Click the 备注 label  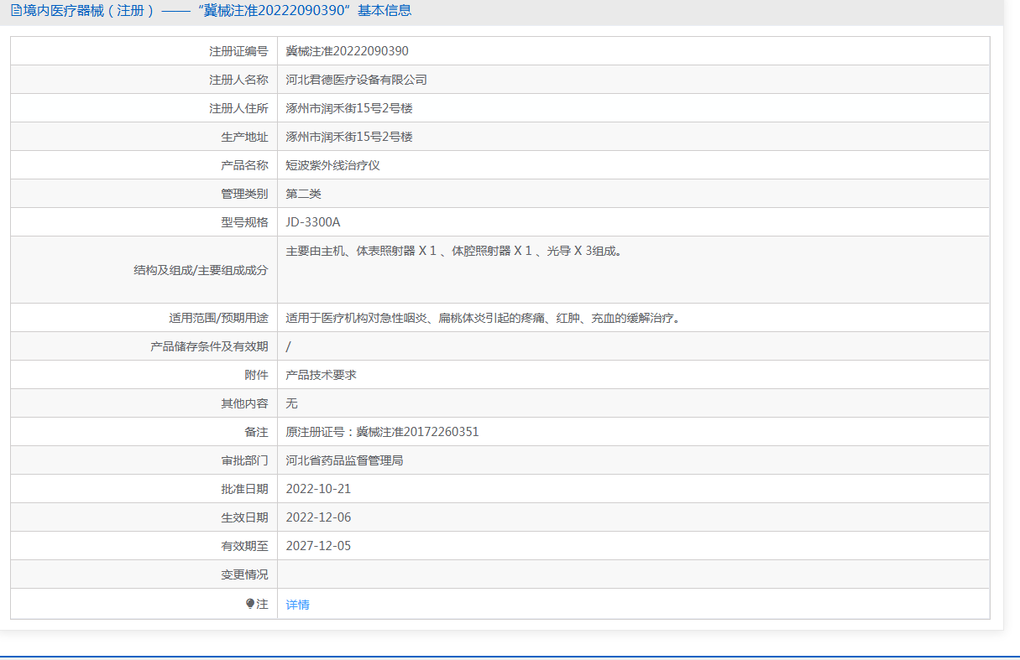pos(256,432)
